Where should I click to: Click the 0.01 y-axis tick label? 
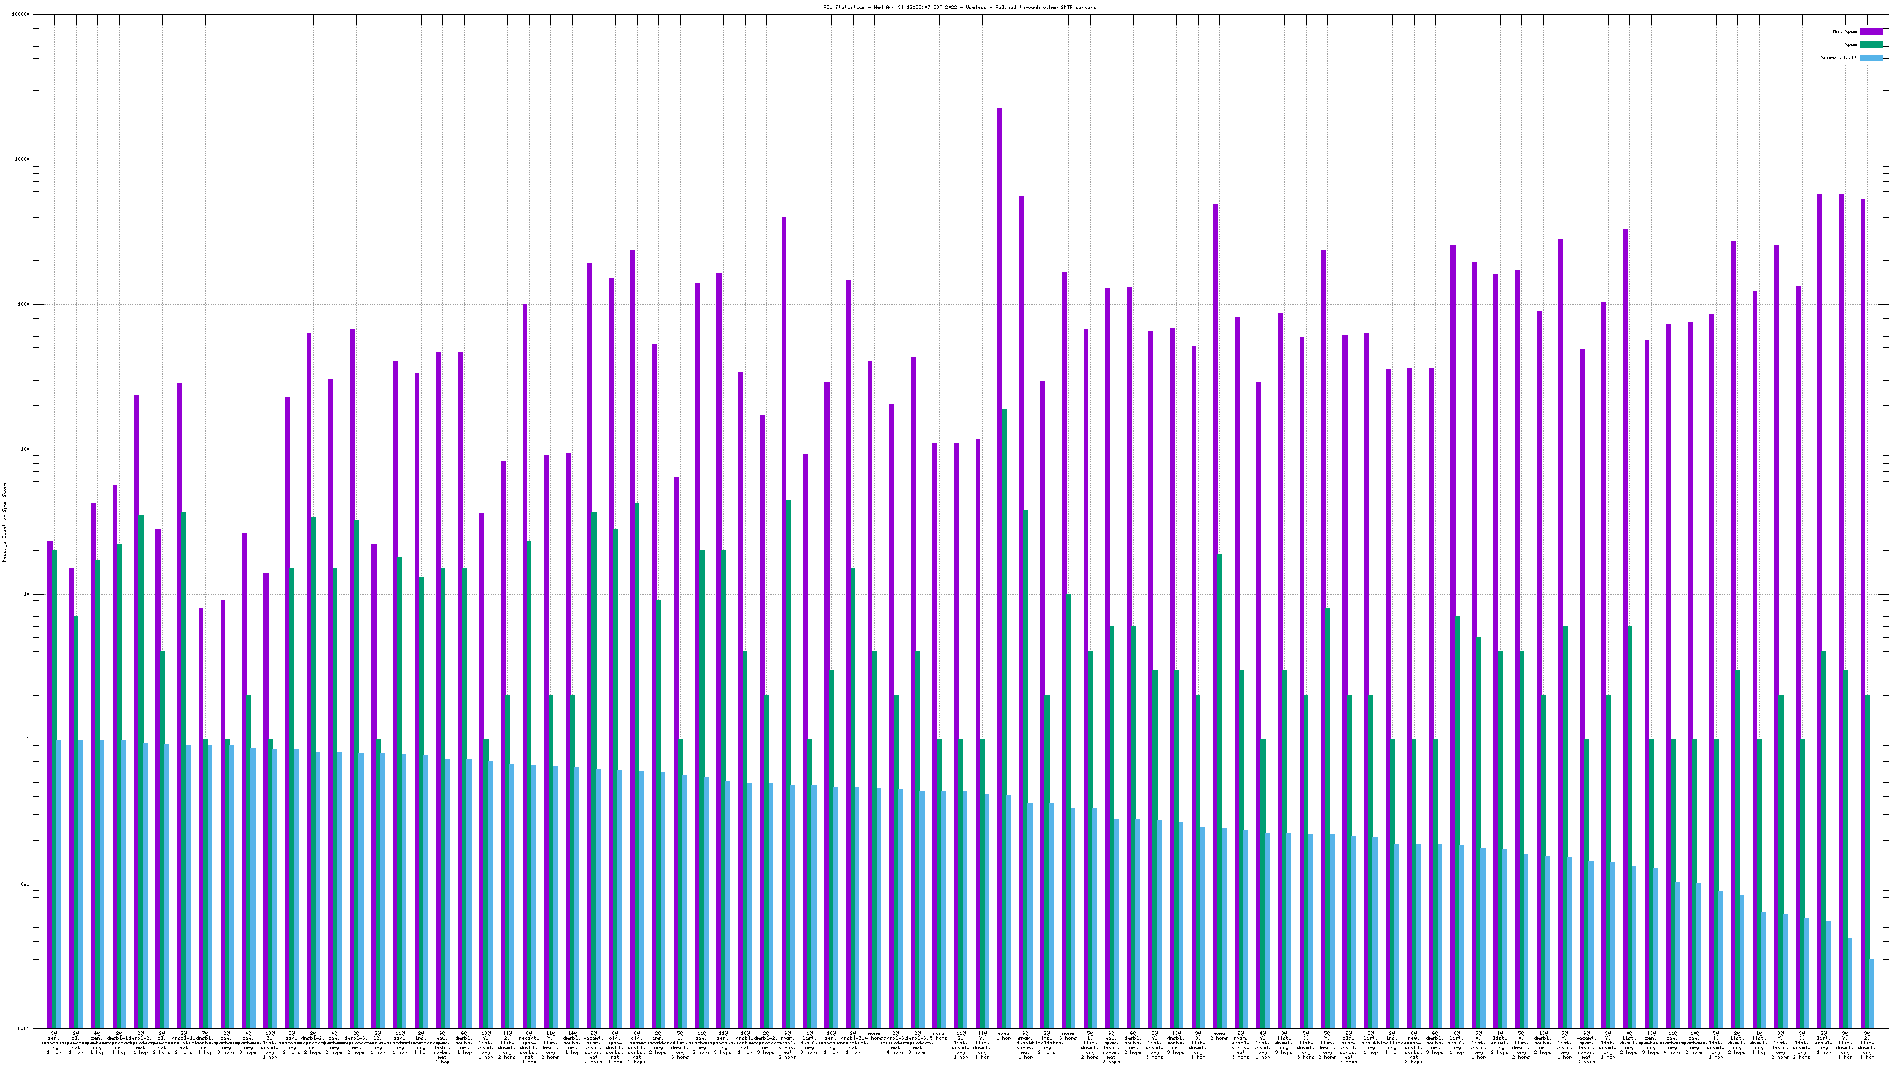24,1028
